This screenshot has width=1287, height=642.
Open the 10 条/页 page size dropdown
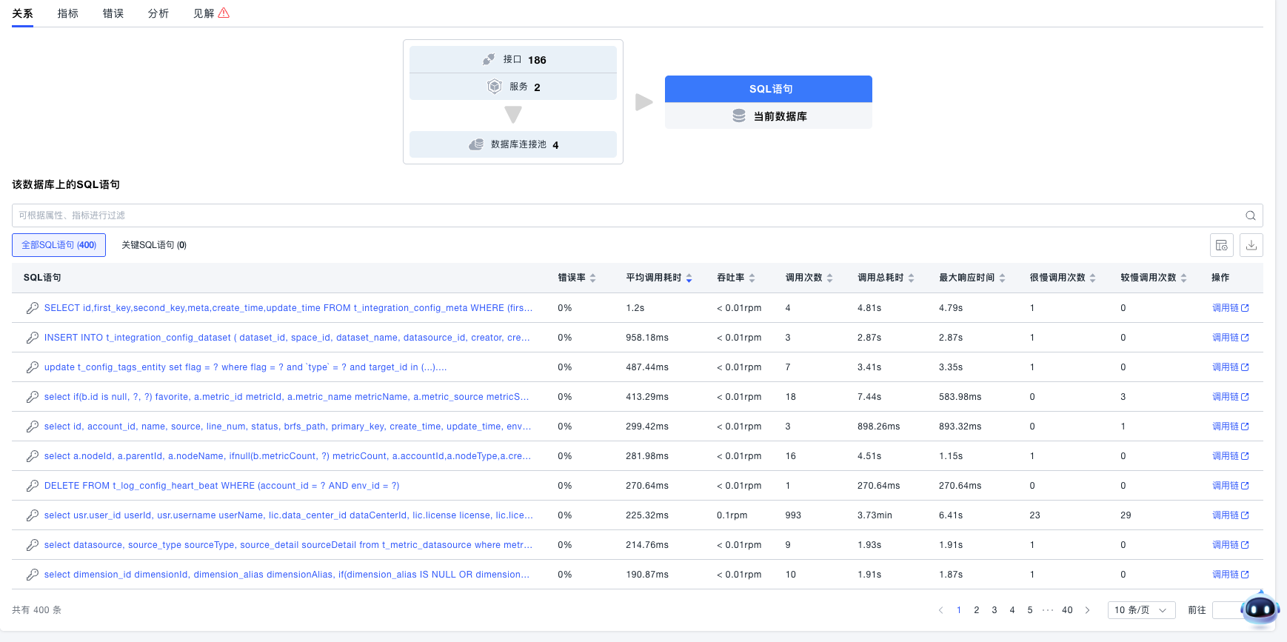click(1140, 610)
